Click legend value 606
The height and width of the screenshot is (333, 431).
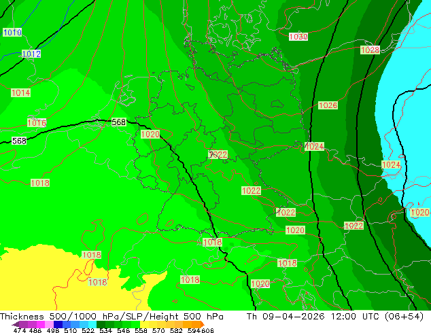click(x=207, y=330)
